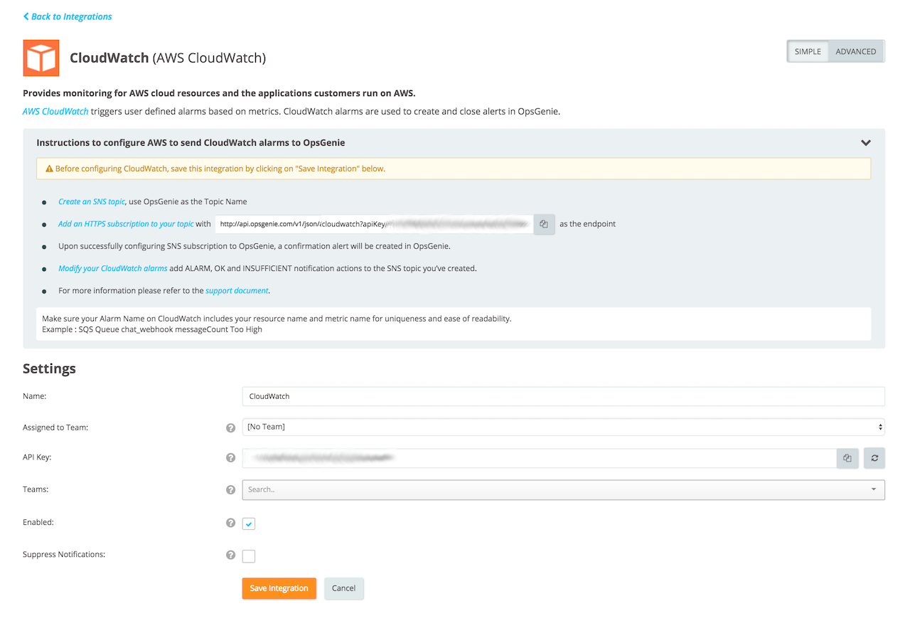Click the CloudWatch orange cube logo

(x=41, y=58)
